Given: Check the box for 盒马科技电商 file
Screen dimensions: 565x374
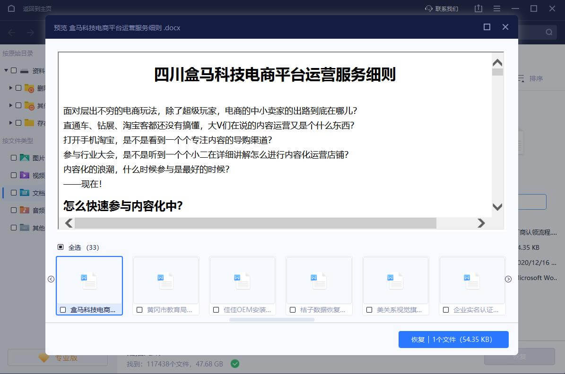Looking at the screenshot, I should (x=63, y=310).
